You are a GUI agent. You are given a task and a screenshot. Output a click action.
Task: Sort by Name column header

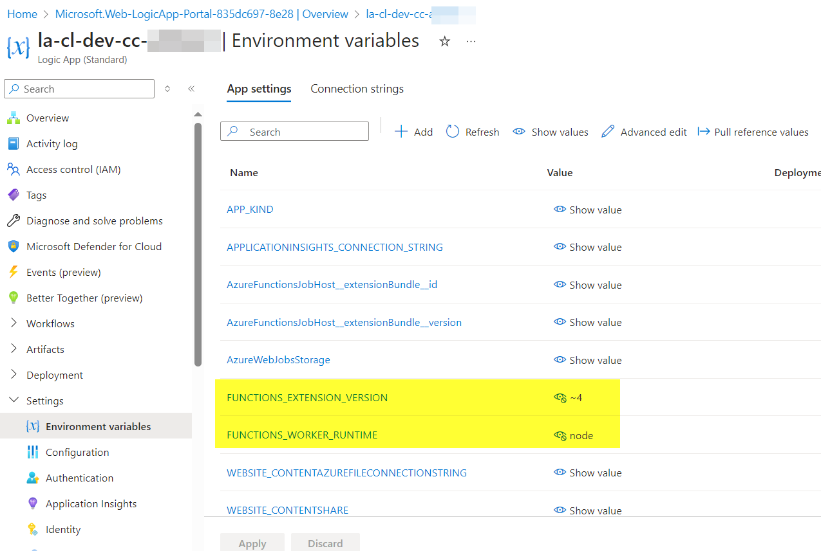tap(244, 172)
